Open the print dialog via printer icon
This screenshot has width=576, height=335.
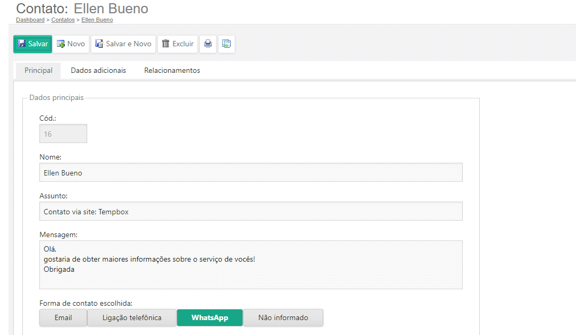207,44
